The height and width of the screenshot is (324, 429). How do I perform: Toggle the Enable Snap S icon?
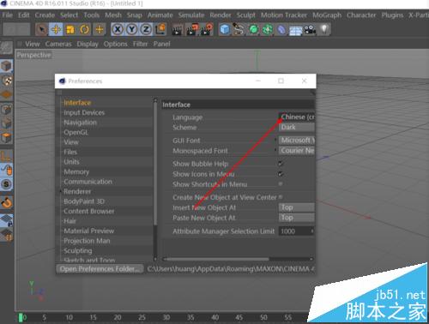7,184
